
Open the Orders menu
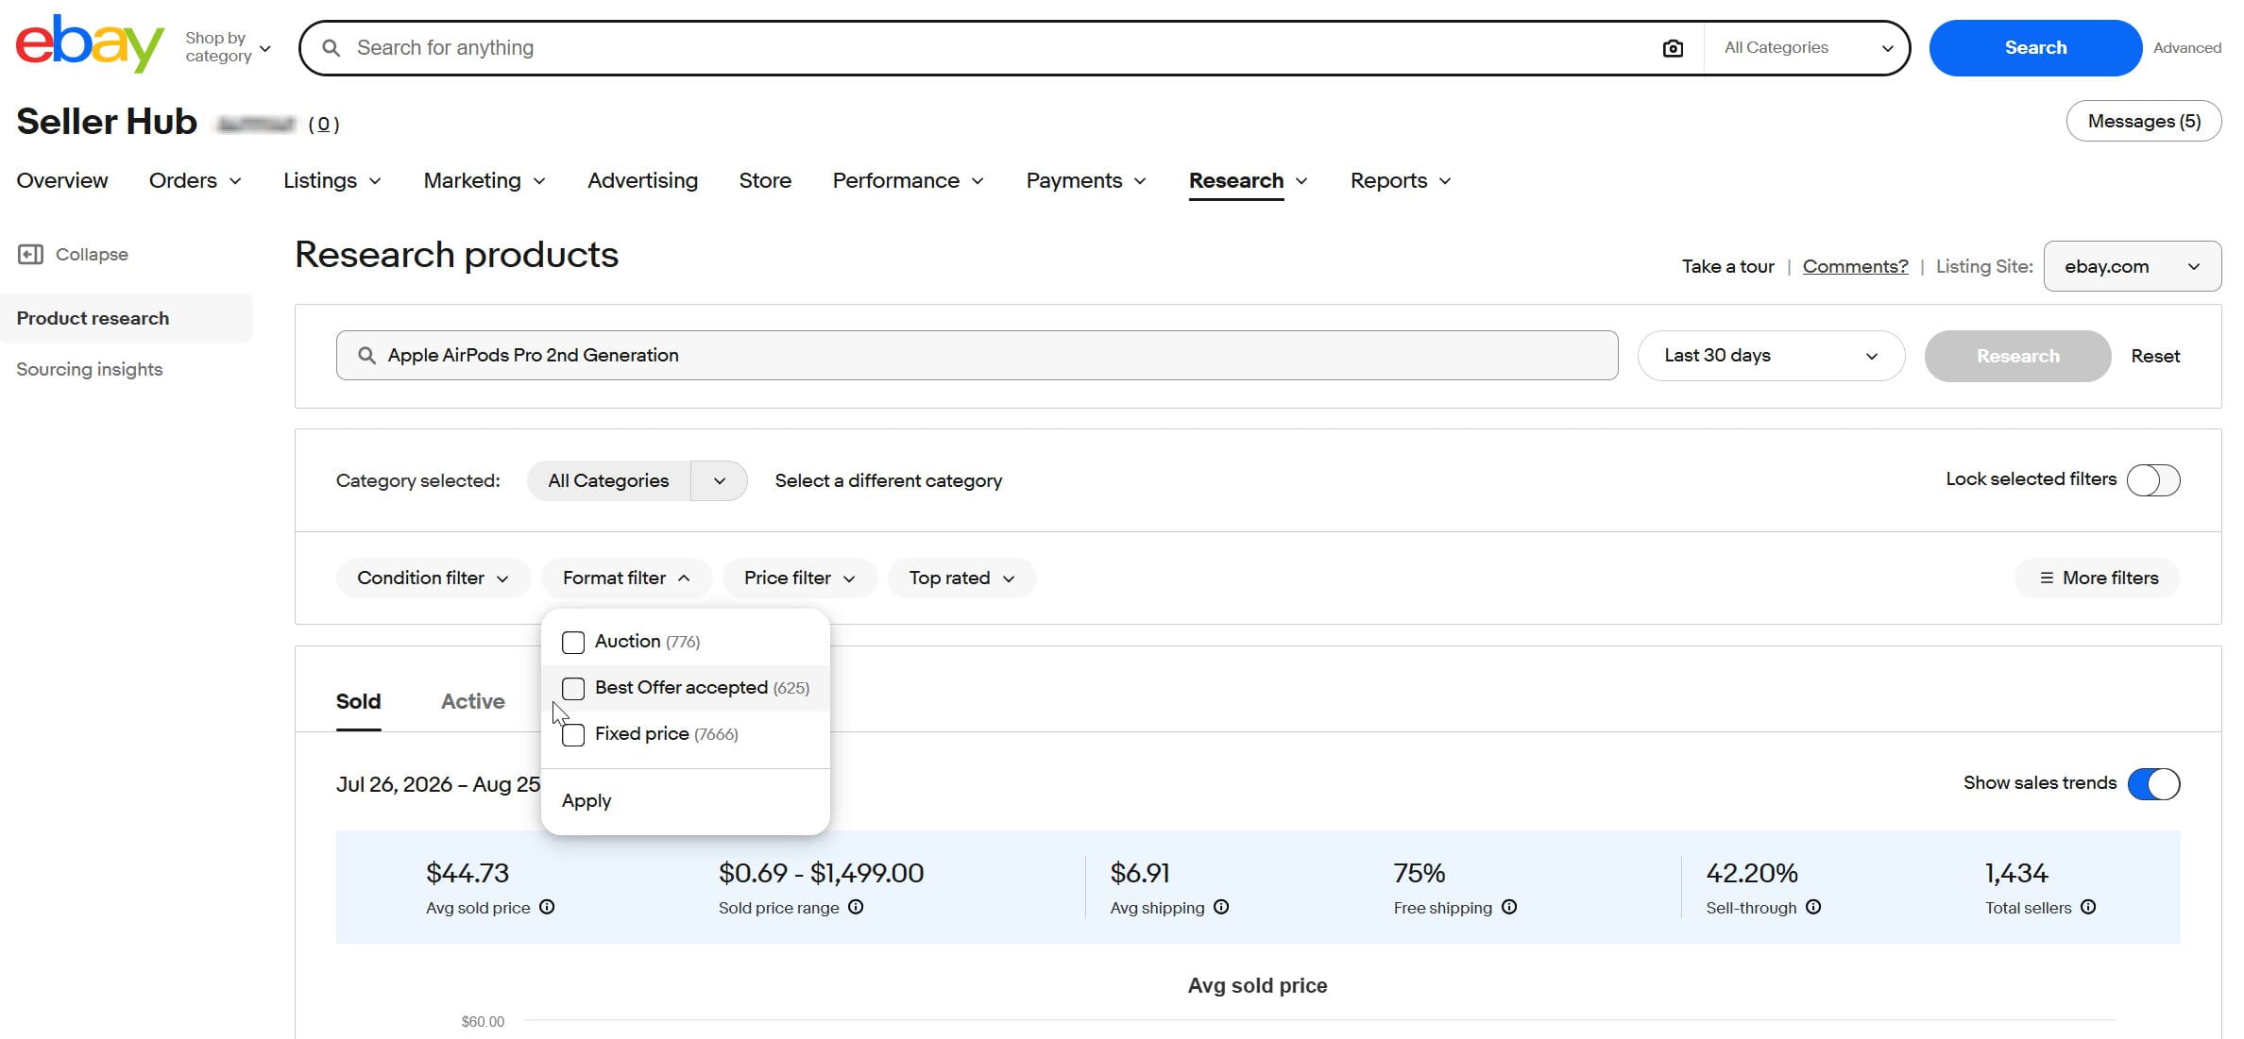click(195, 180)
